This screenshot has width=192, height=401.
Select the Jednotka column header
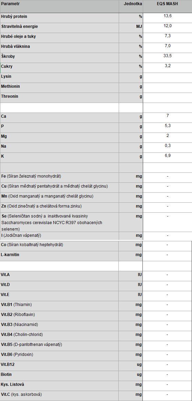pyautogui.click(x=131, y=7)
